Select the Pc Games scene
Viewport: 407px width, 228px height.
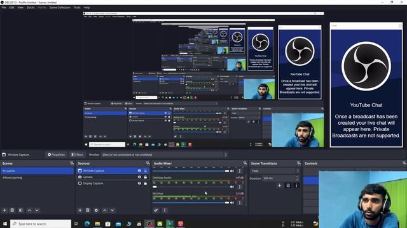click(x=38, y=170)
